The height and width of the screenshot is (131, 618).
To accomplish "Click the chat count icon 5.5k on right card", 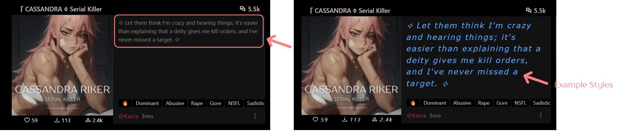I will click(529, 11).
